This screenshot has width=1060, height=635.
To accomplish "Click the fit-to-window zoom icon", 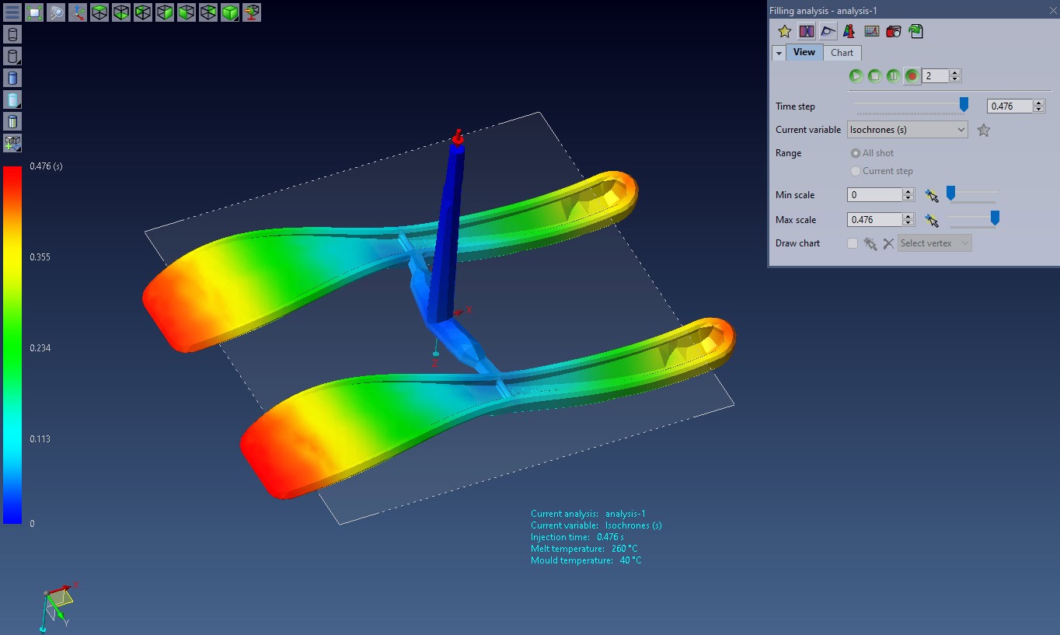I will pyautogui.click(x=34, y=12).
